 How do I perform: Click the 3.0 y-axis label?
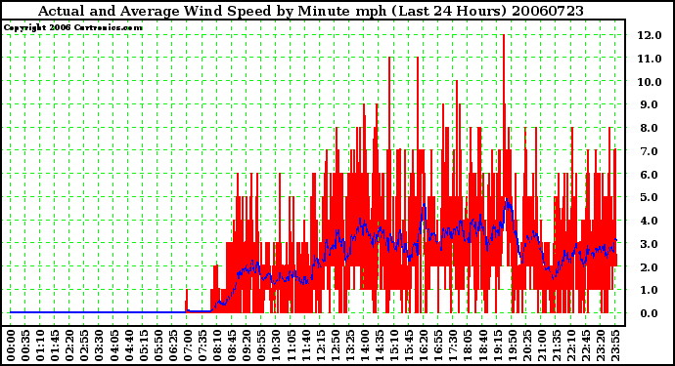650,244
